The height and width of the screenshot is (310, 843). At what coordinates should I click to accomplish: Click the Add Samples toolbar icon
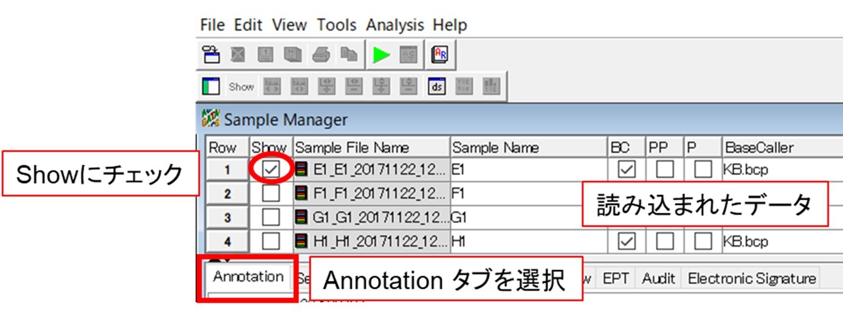coord(212,55)
